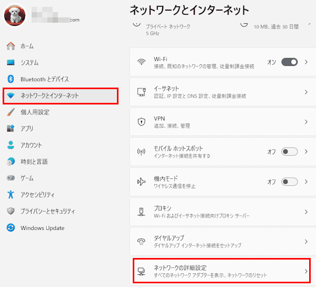
Task: Open the ダイヤルアップ settings title
Action: pos(169,238)
